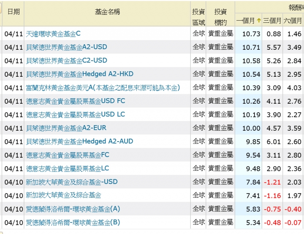Open 德意志黃金貴金屬股票基金LC link

[68, 169]
